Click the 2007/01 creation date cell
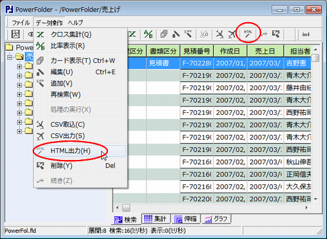This screenshot has width=327, height=239. tap(230, 63)
